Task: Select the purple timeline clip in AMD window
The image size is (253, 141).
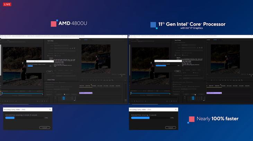Action: click(x=86, y=93)
